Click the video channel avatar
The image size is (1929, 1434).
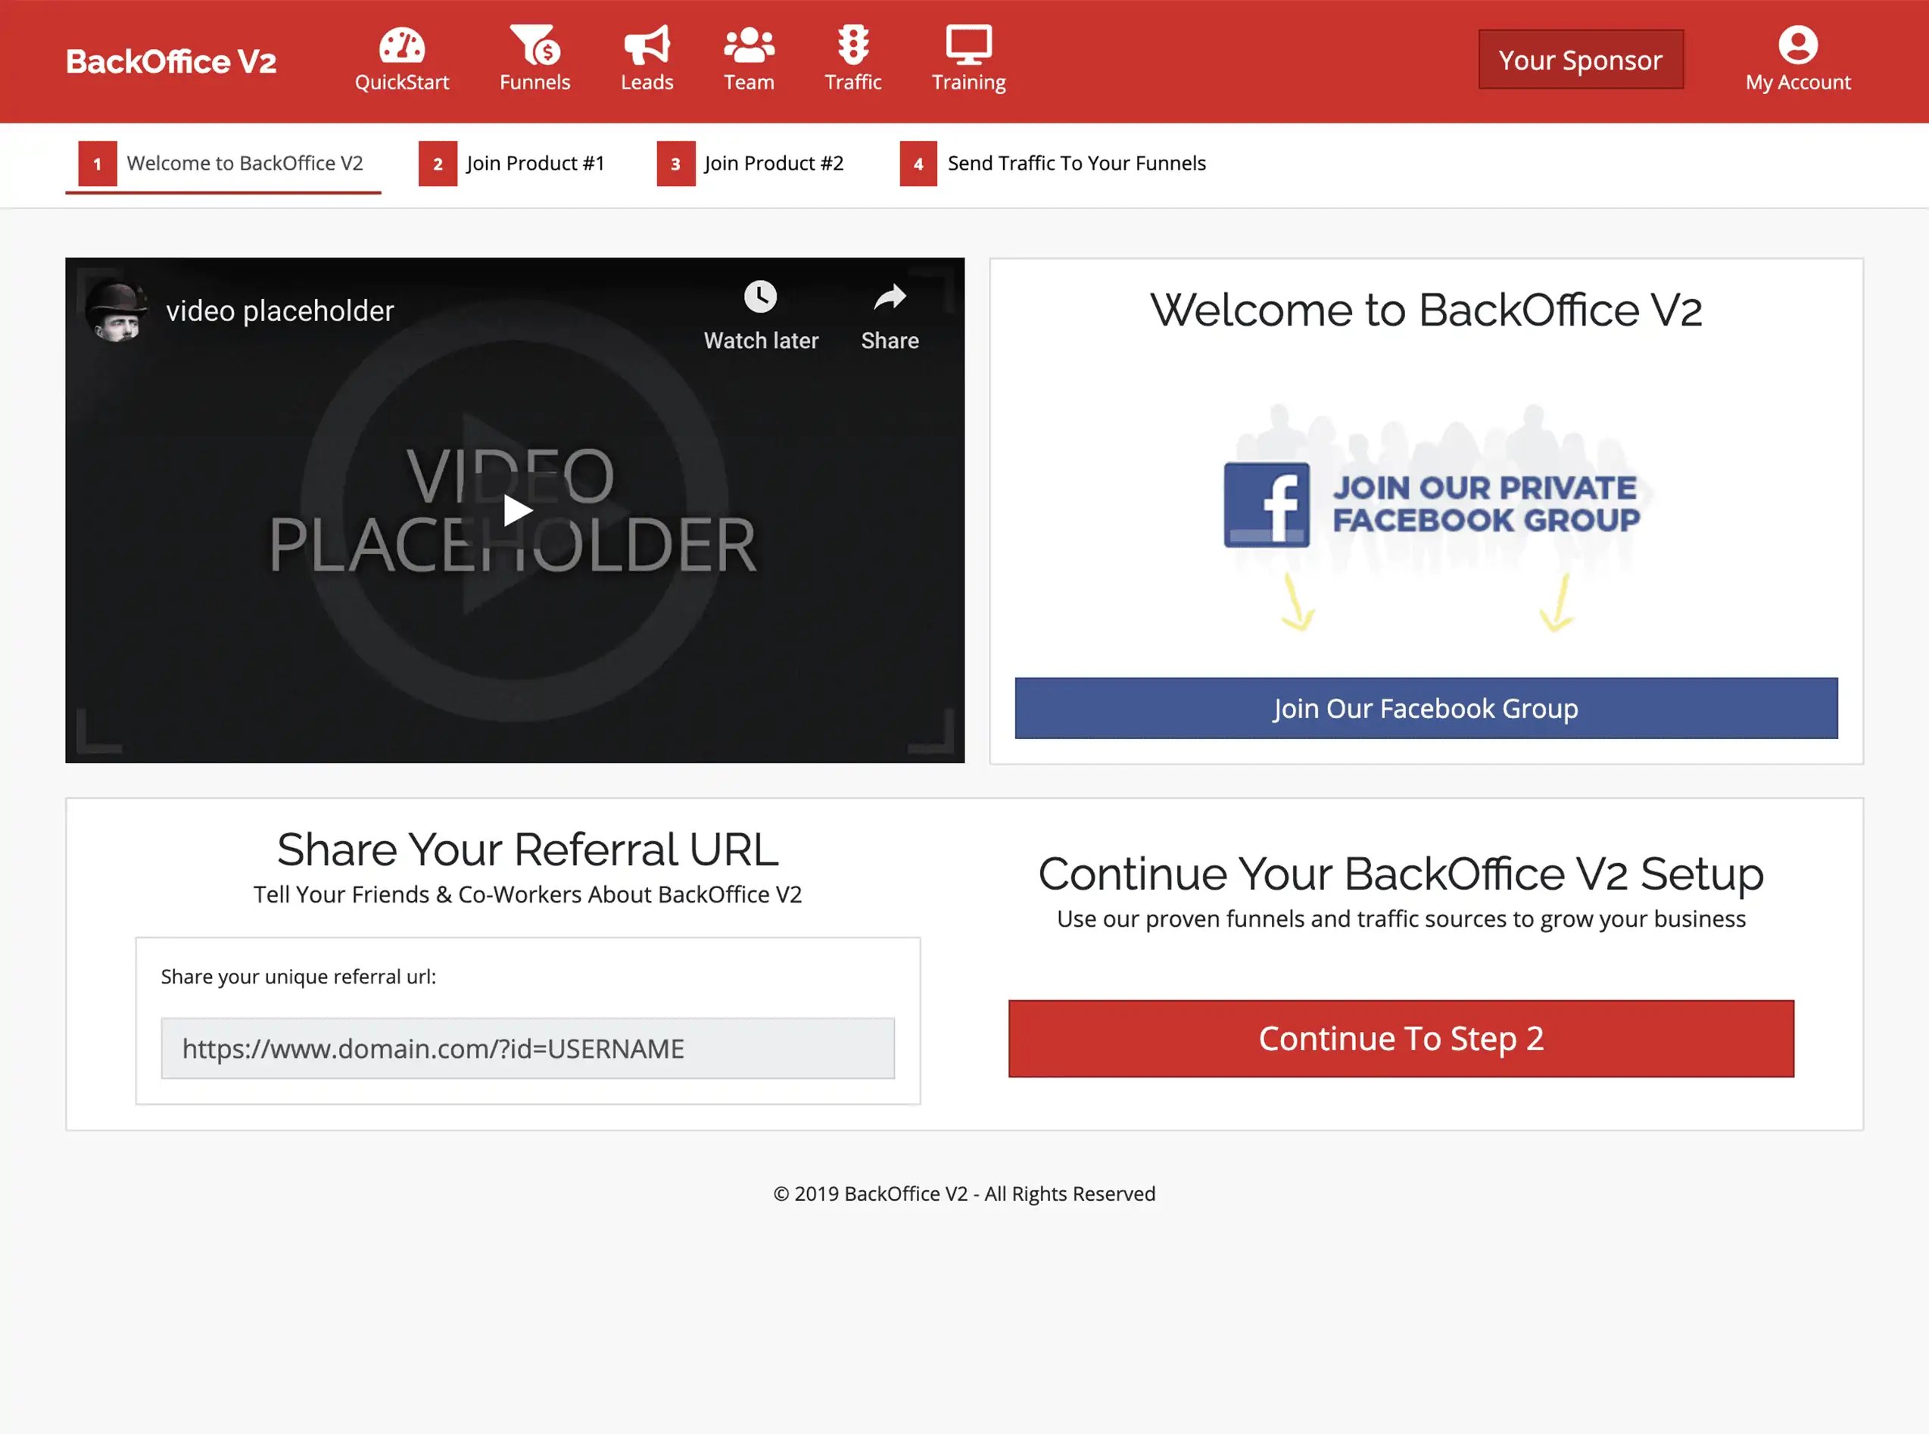point(115,310)
